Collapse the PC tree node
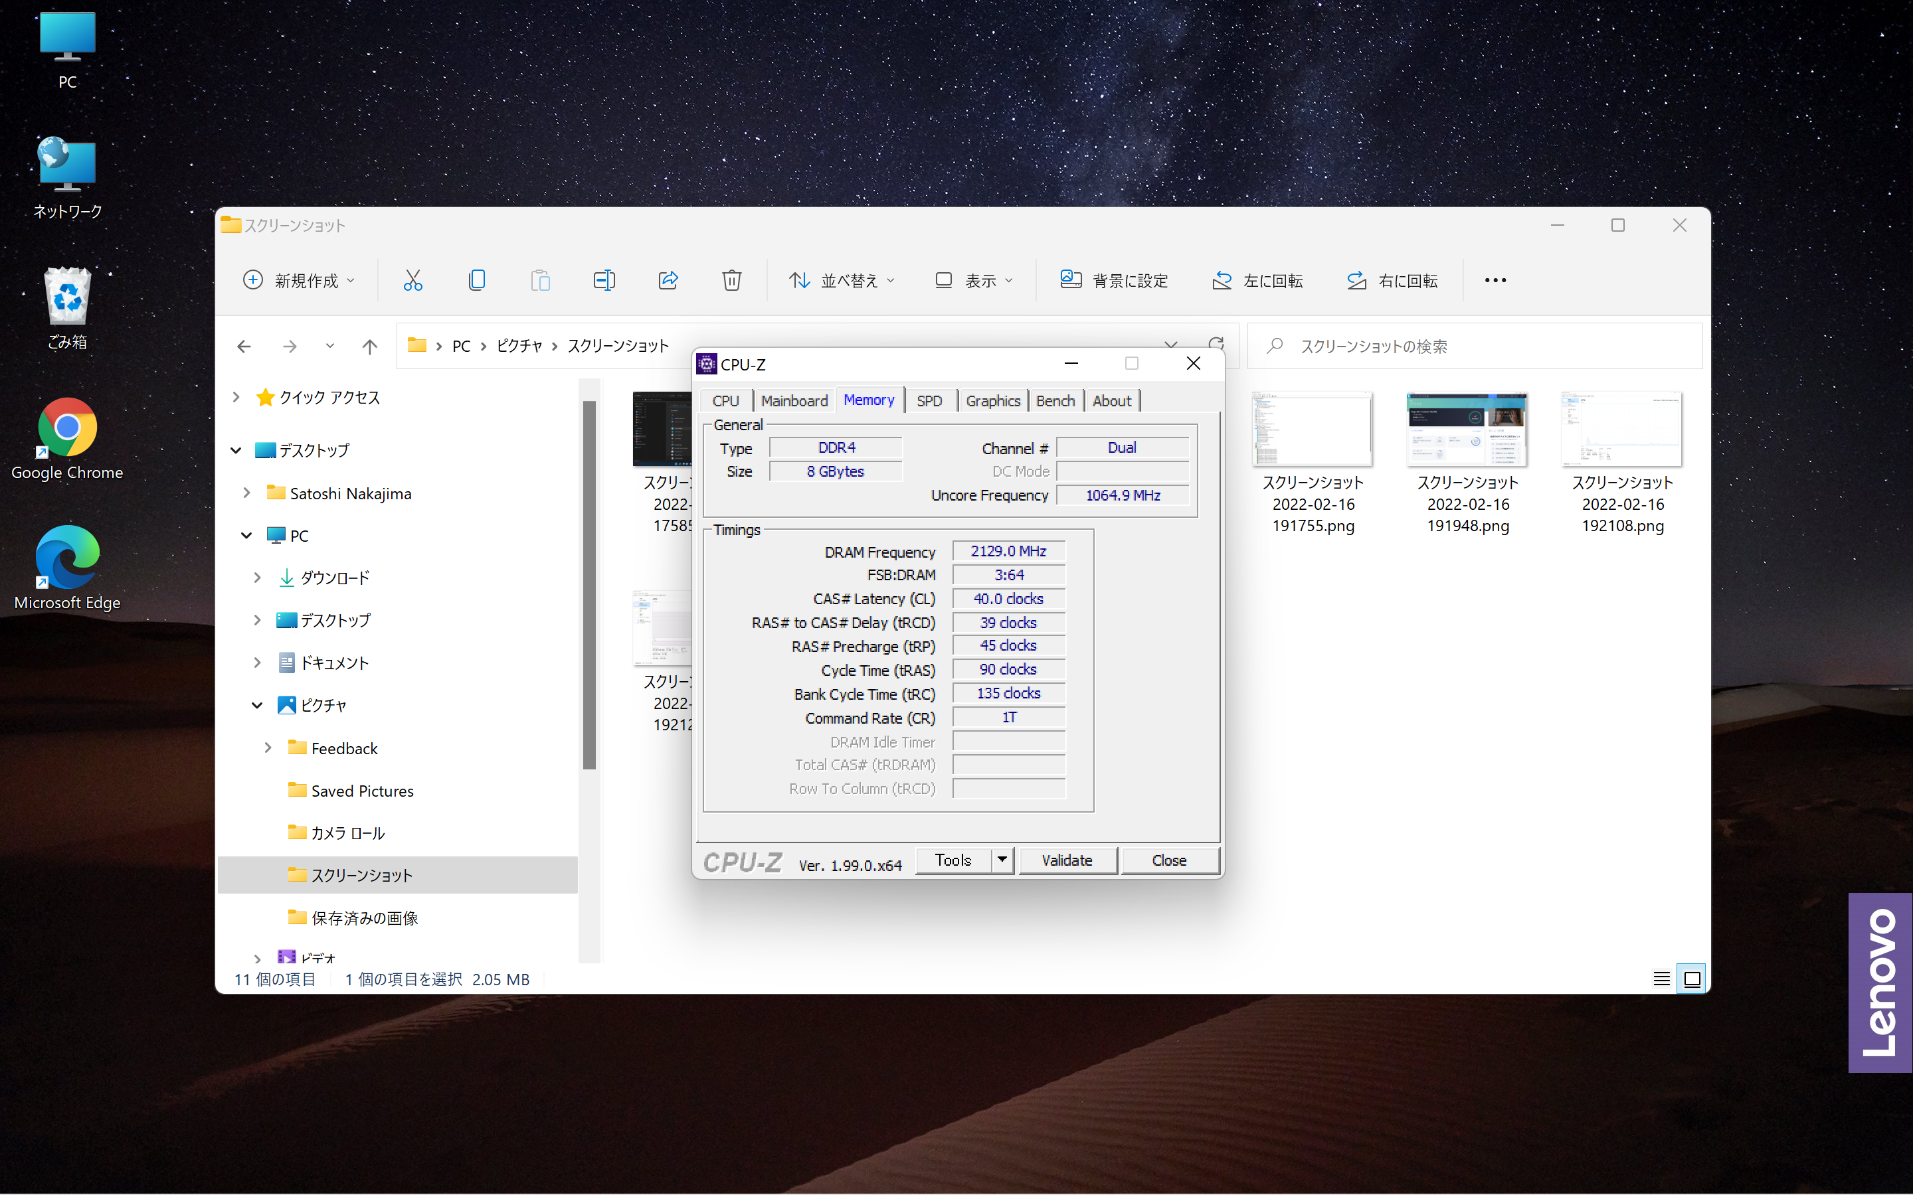 coord(246,536)
